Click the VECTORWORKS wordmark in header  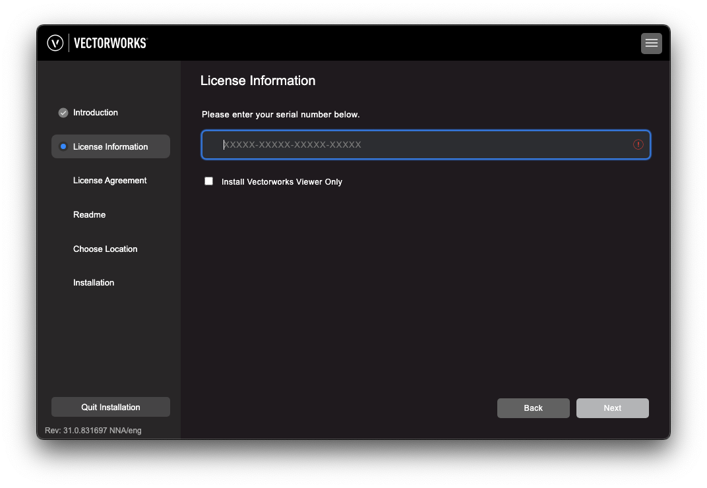click(111, 44)
